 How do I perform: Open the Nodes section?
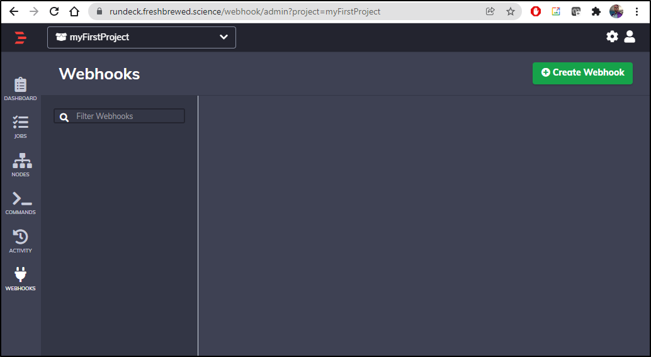[x=21, y=165]
